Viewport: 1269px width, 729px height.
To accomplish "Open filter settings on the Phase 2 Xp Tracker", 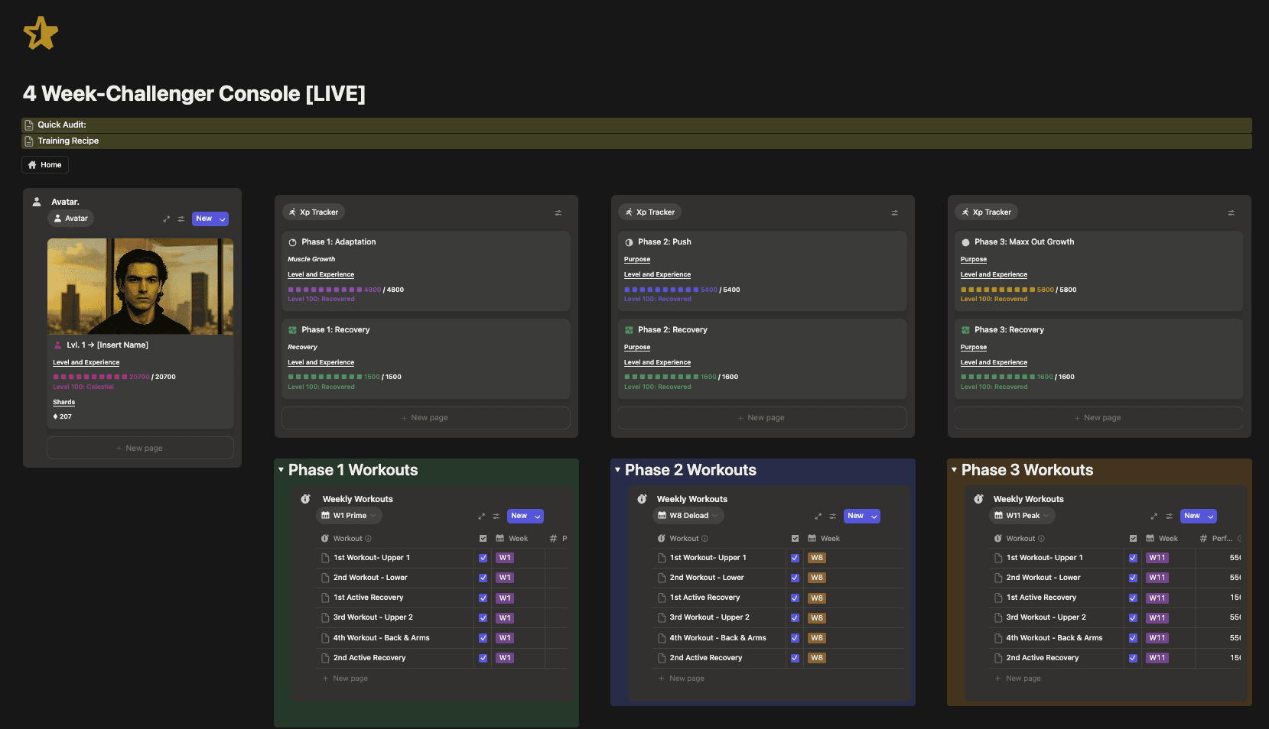I will click(x=894, y=212).
